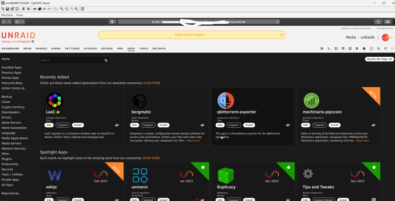The image size is (395, 201).
Task: Click the Unraid feedback speech-bubble icon
Action: click(x=343, y=48)
